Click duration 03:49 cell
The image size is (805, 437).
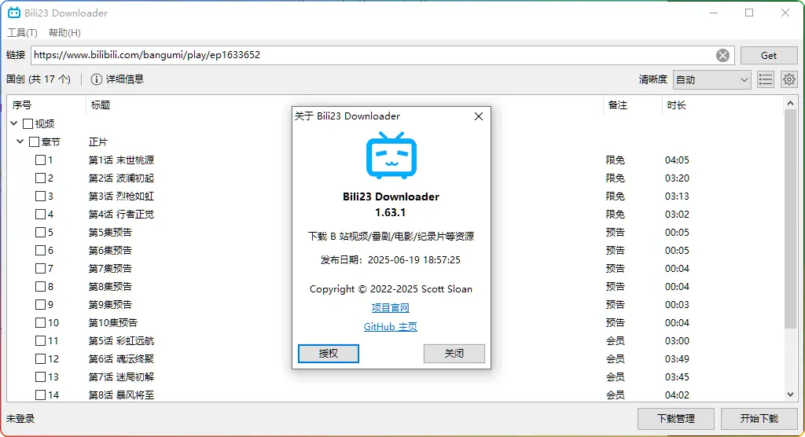[x=677, y=359]
